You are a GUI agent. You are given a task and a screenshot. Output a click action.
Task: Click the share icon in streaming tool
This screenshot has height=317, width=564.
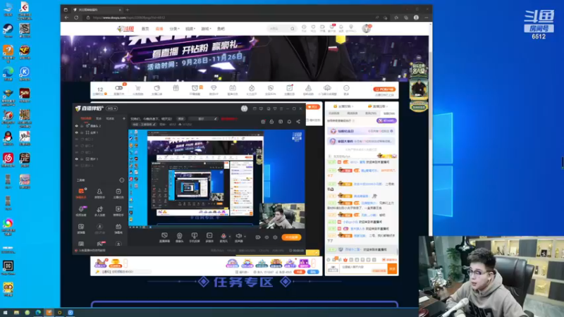(x=298, y=122)
